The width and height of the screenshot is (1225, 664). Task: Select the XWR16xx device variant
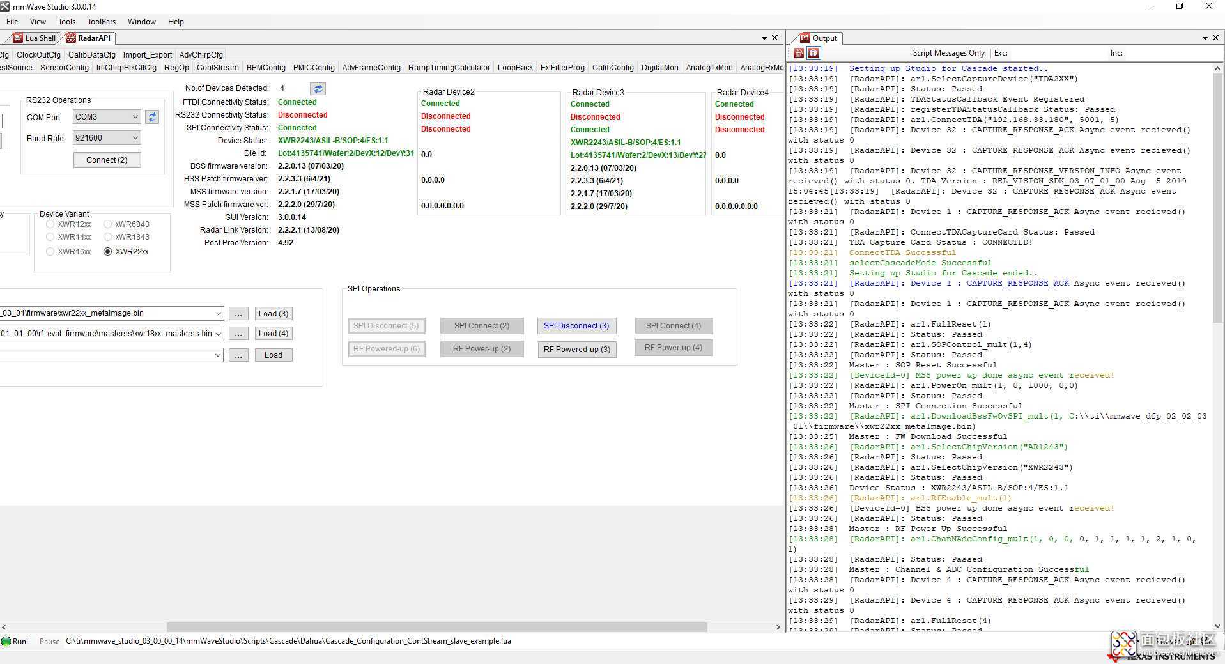tap(50, 252)
